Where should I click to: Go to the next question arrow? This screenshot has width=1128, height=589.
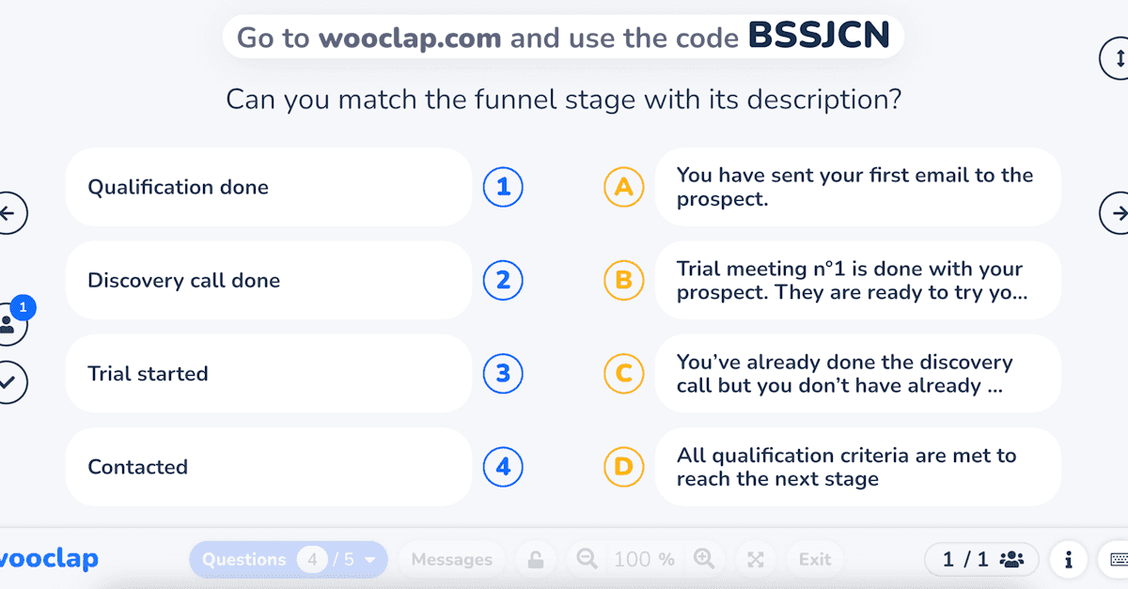click(1116, 214)
